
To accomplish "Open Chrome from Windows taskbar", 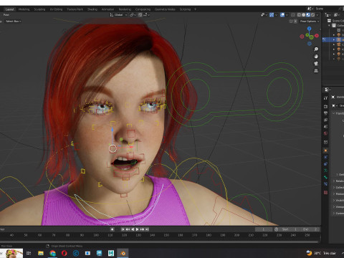I will 52,253.
